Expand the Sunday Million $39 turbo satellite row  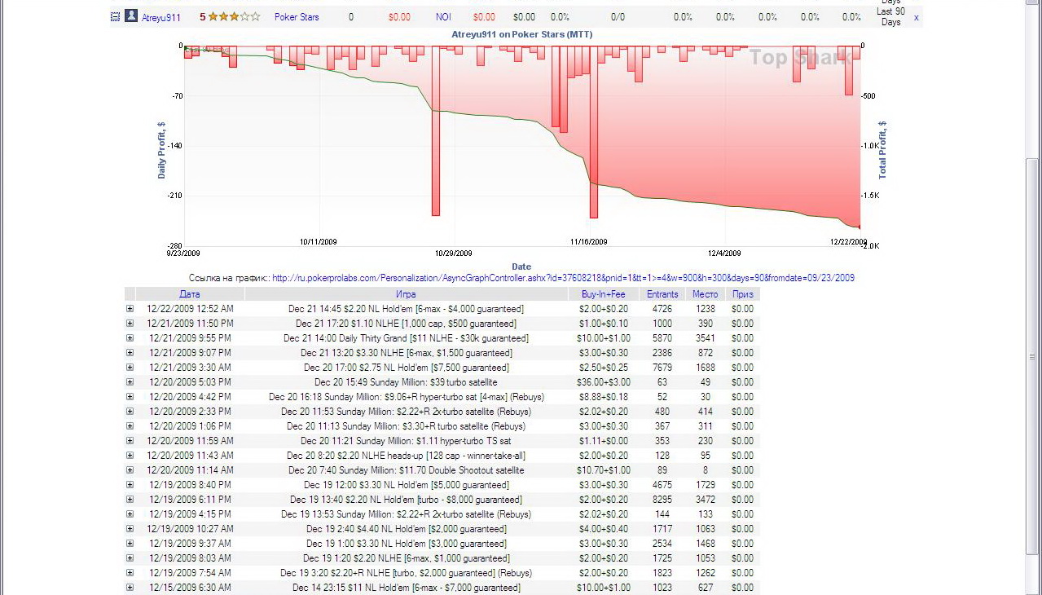[130, 382]
